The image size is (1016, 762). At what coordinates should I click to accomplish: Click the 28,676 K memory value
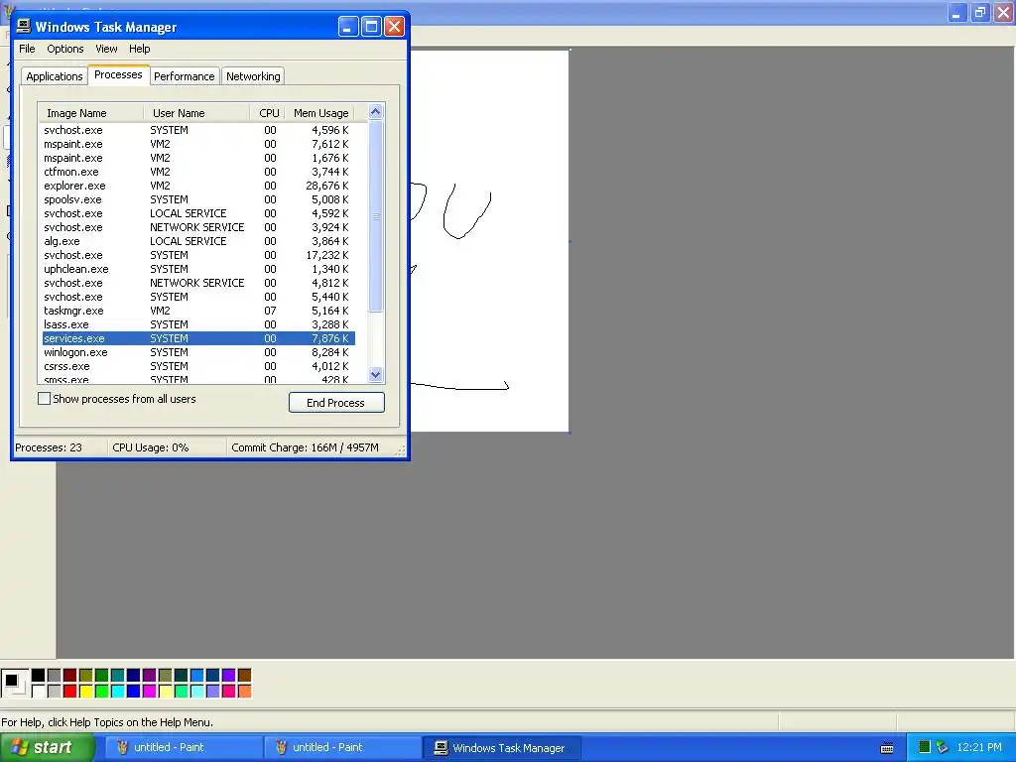327,186
